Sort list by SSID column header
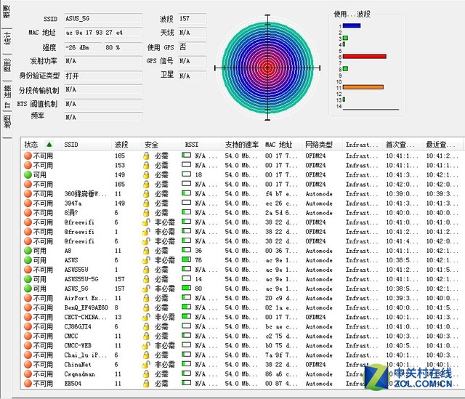The width and height of the screenshot is (465, 399). point(86,145)
